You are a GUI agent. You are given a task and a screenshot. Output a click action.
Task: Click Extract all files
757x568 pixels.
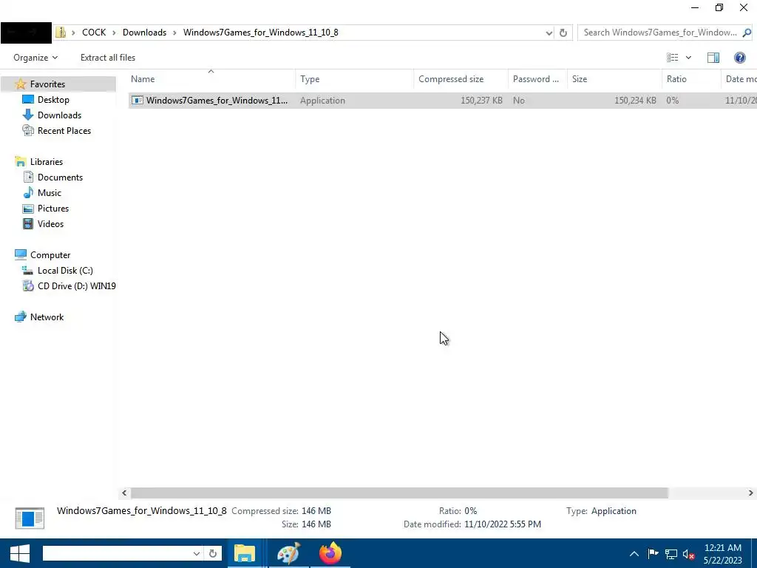point(108,58)
